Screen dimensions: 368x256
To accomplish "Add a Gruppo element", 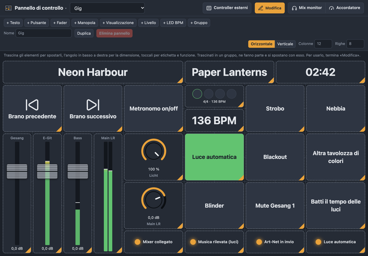I will tap(199, 23).
